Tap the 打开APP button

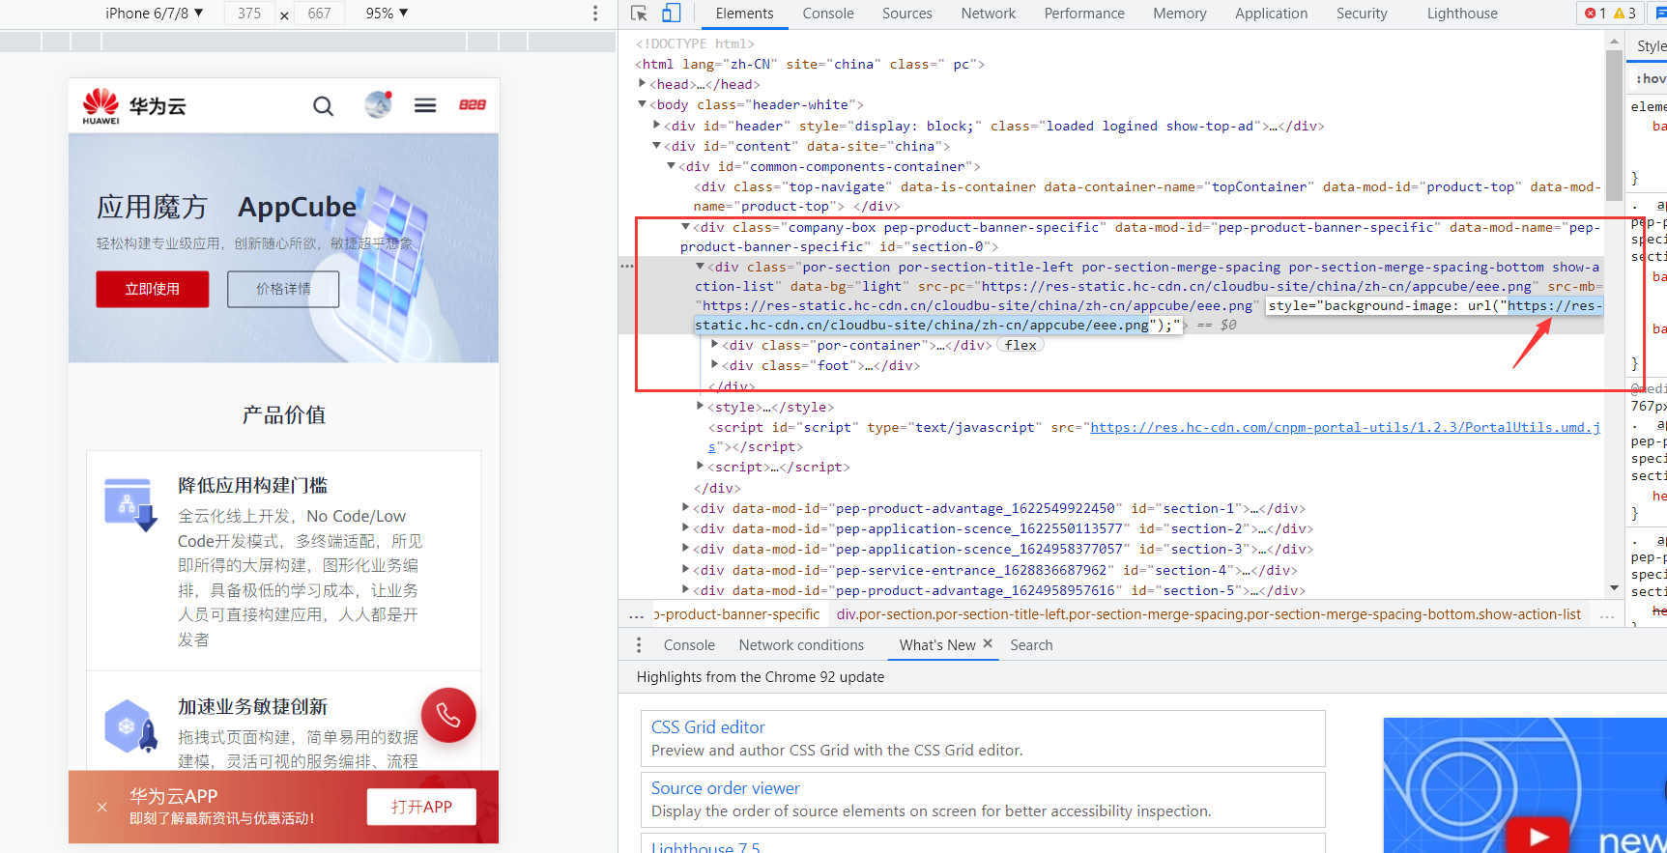(421, 807)
